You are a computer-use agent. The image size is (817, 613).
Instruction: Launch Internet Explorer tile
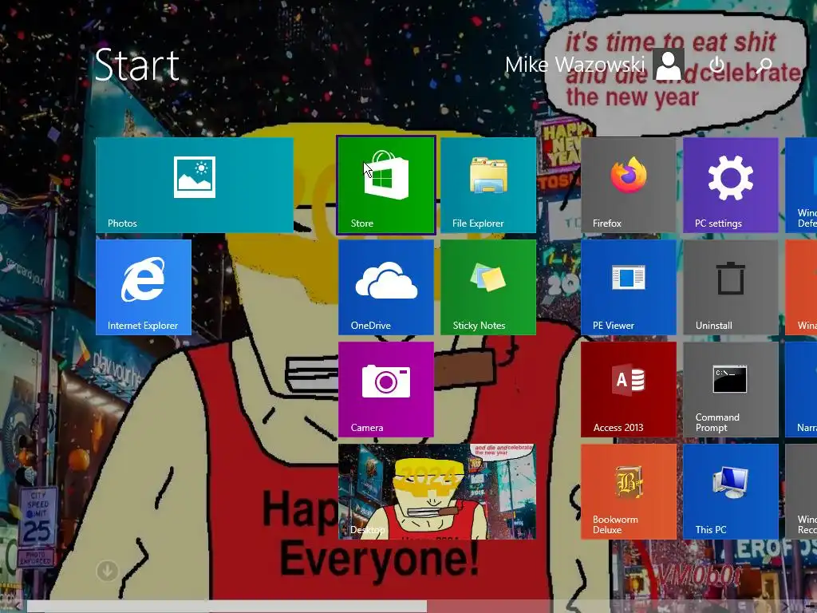(x=144, y=287)
